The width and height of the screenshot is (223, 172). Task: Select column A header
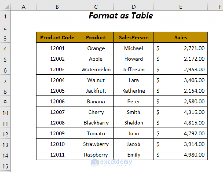[x=24, y=7]
